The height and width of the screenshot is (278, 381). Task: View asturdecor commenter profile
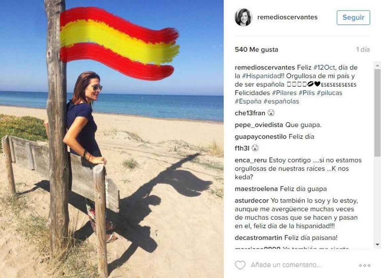tap(251, 201)
